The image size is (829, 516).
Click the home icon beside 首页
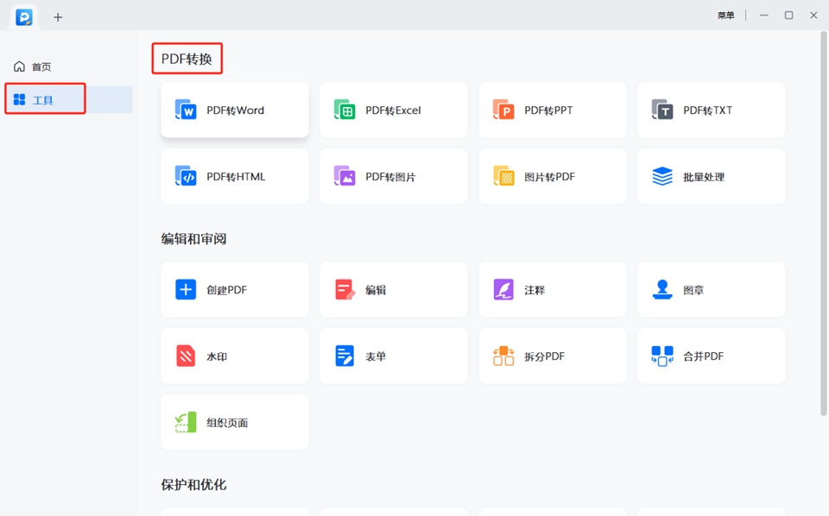[x=20, y=66]
